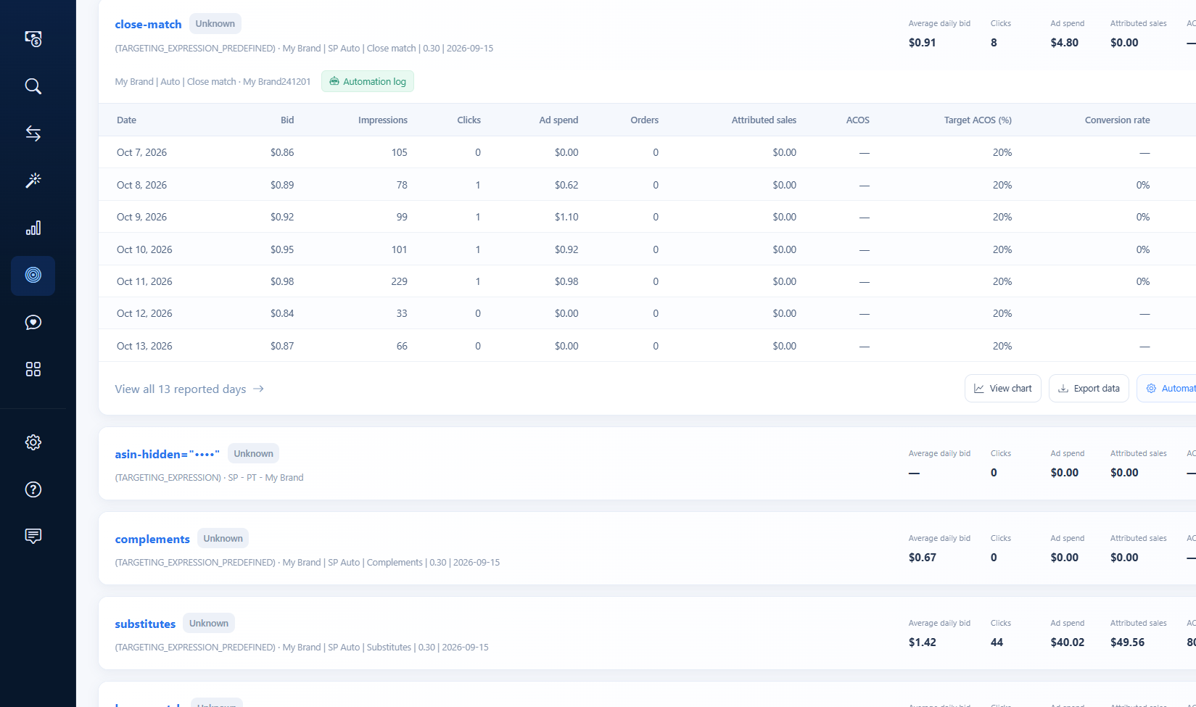
Task: Select the magic wand sidebar icon
Action: (x=33, y=181)
